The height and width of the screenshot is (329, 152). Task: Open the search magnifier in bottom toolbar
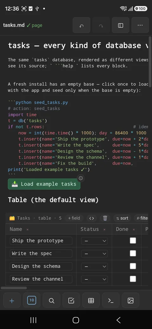(x=51, y=301)
